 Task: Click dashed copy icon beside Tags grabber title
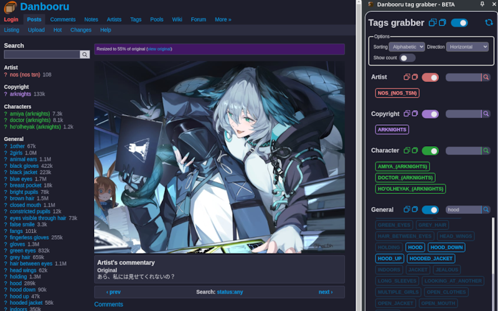point(433,22)
